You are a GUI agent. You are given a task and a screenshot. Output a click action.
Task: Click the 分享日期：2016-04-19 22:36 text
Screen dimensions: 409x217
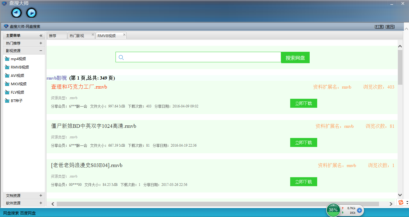pyautogui.click(x=175, y=145)
